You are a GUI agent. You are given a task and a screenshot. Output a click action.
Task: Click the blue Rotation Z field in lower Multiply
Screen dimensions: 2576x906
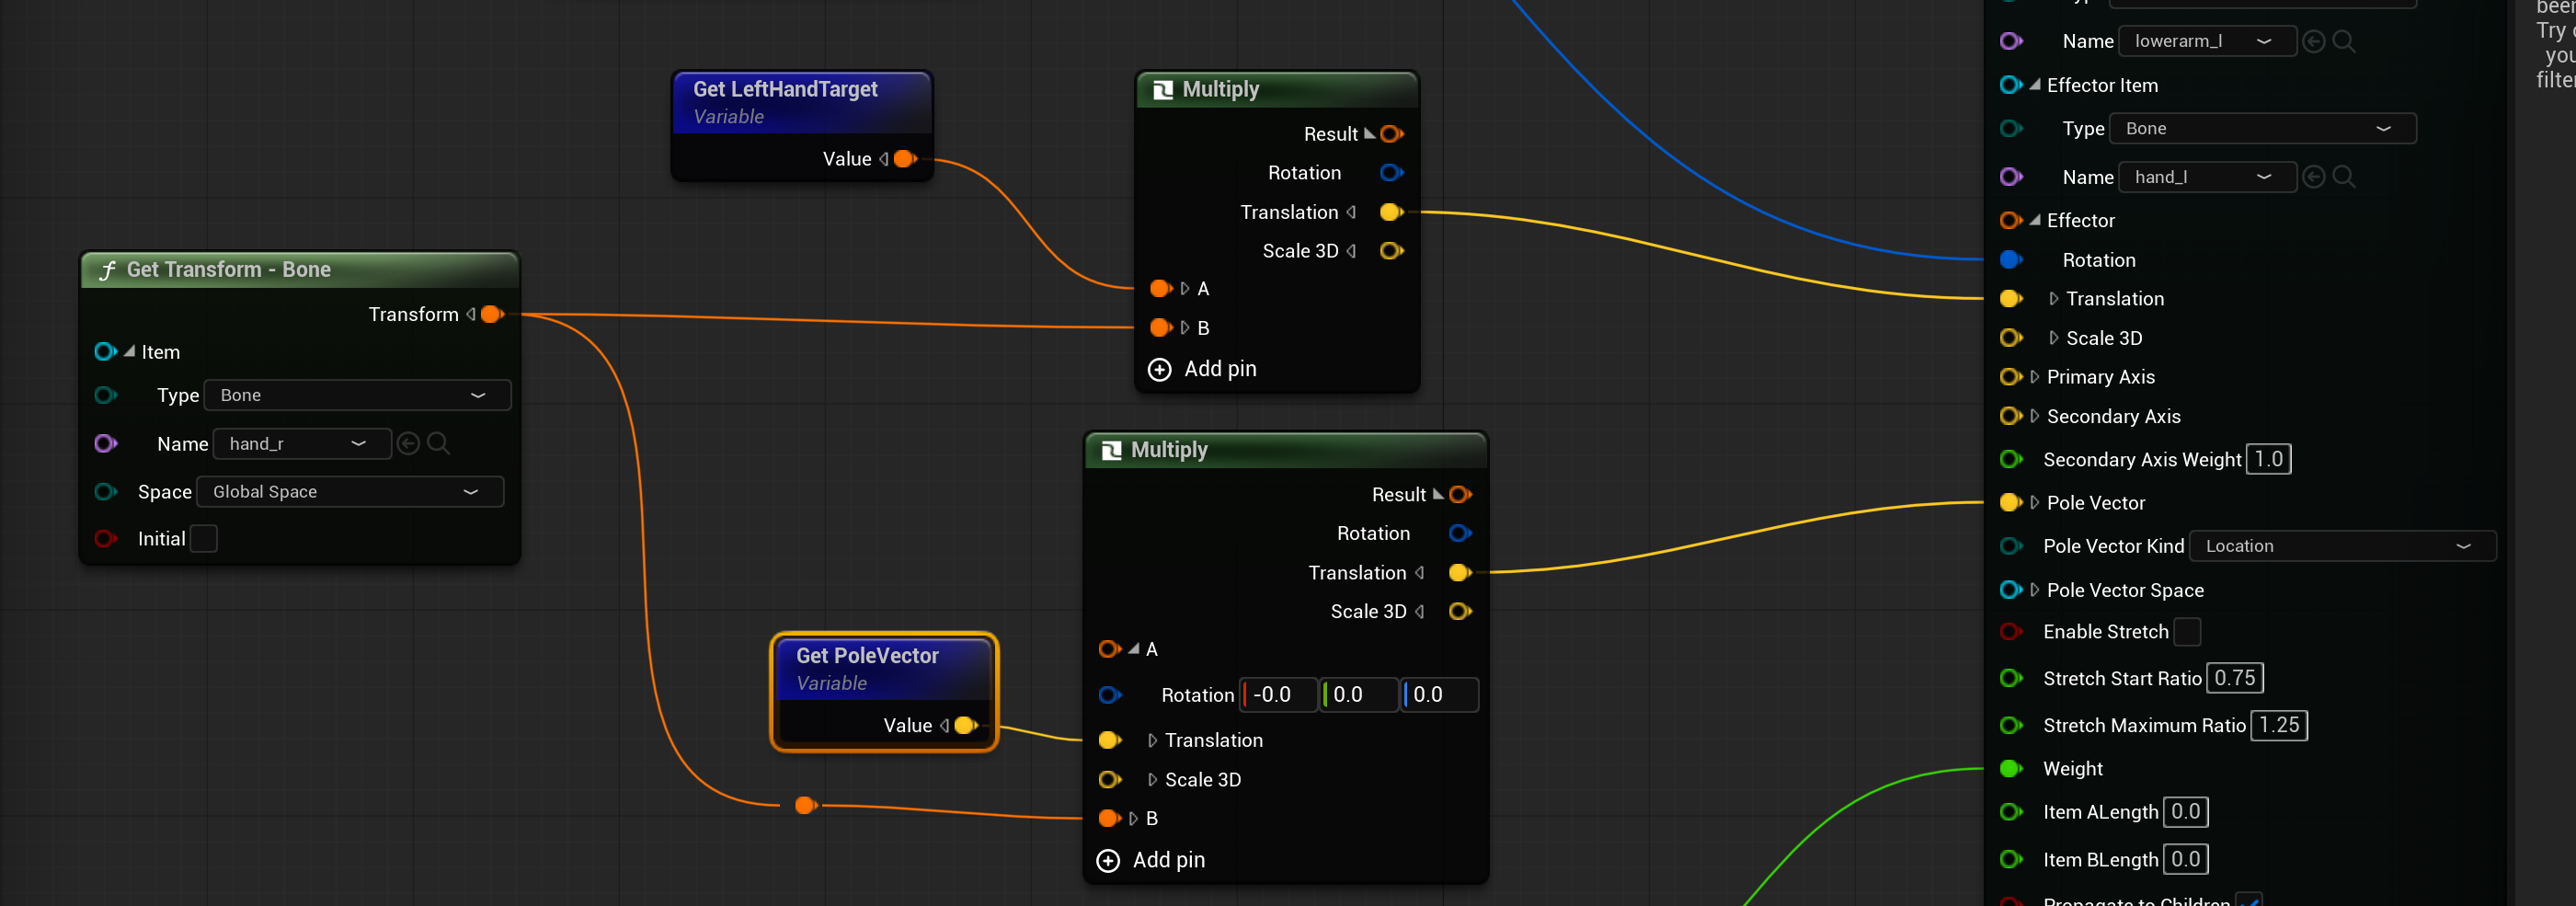click(1440, 695)
